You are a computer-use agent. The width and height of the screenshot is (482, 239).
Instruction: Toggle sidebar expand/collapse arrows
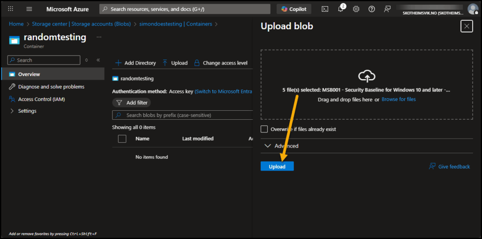(x=87, y=60)
